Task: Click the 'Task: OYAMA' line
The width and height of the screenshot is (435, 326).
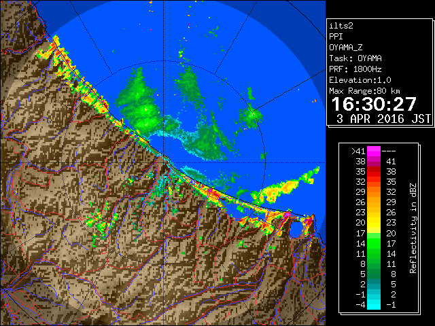Action: [x=355, y=58]
